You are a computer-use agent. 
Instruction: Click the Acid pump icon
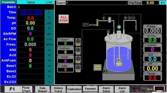pyautogui.click(x=78, y=60)
